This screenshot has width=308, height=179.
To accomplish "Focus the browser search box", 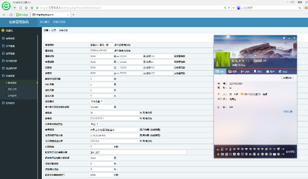I will point(269,8).
